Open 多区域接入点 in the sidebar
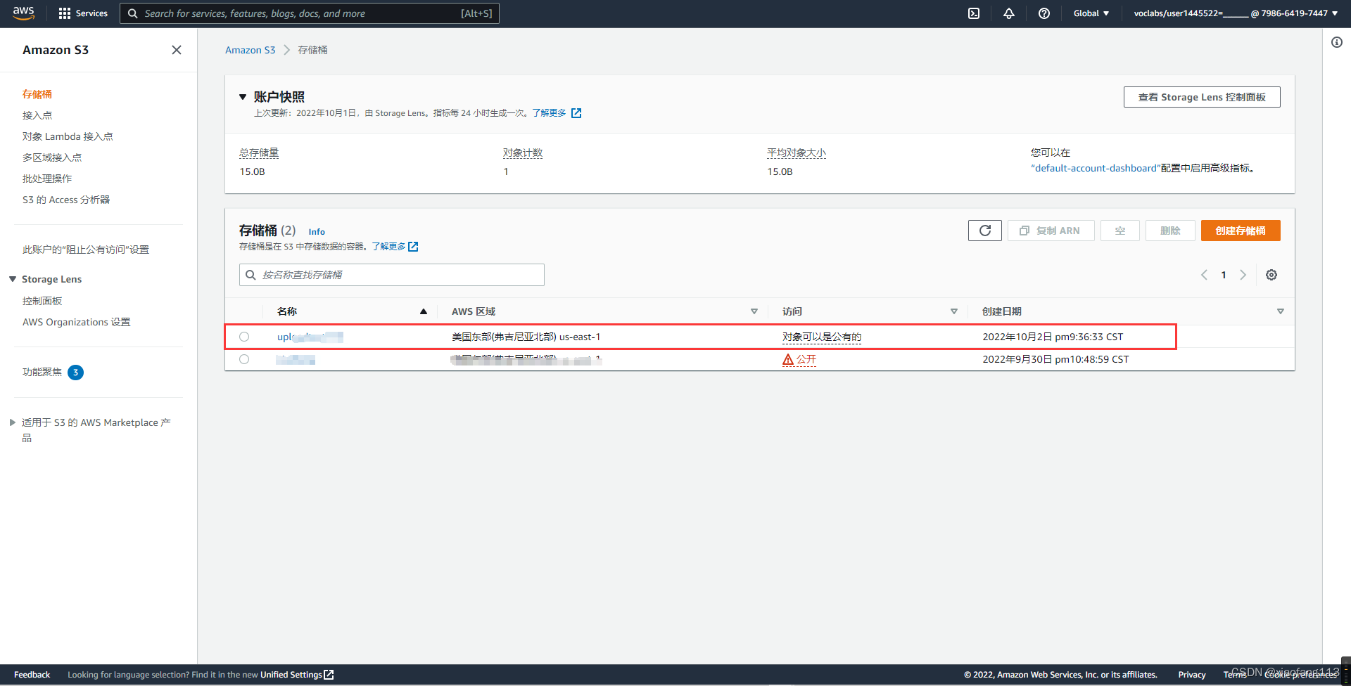 click(52, 157)
